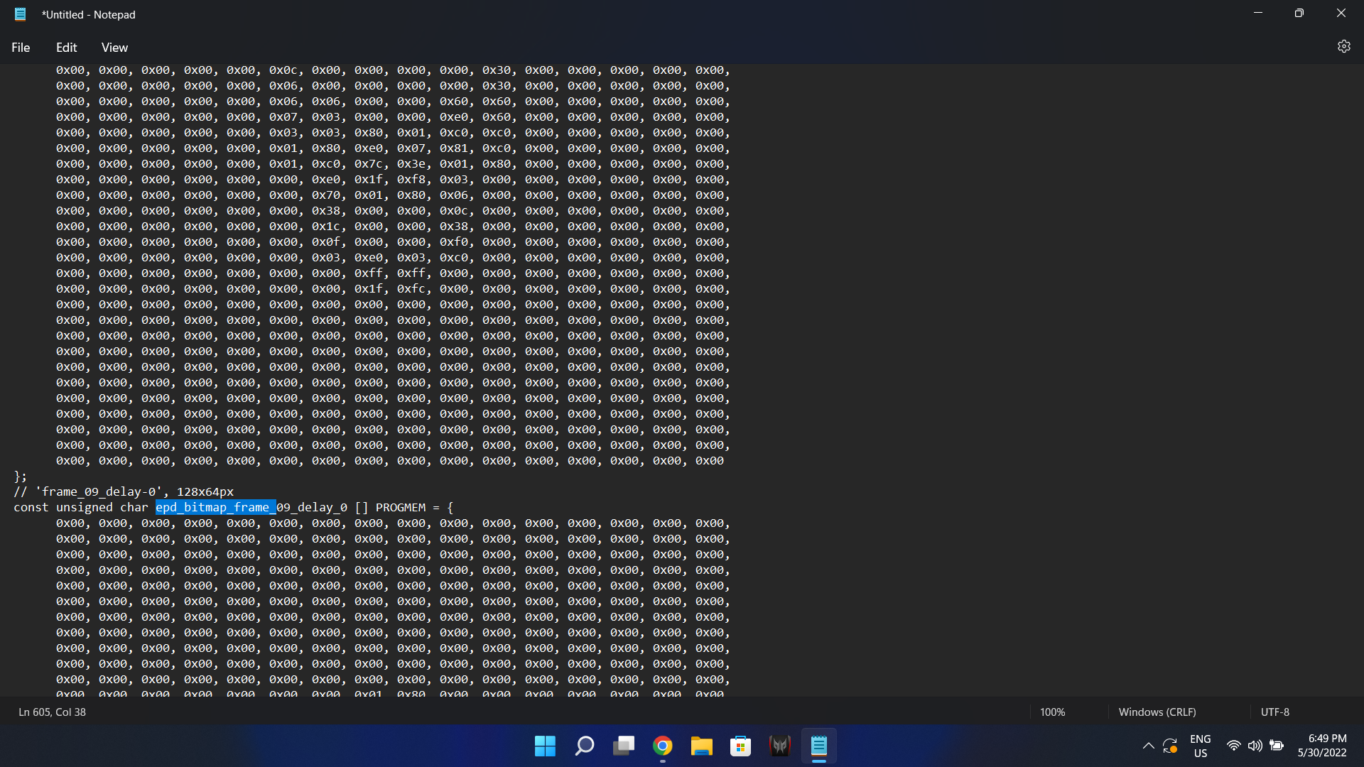The width and height of the screenshot is (1364, 767).
Task: Open battery status from the system tray
Action: tap(1277, 746)
